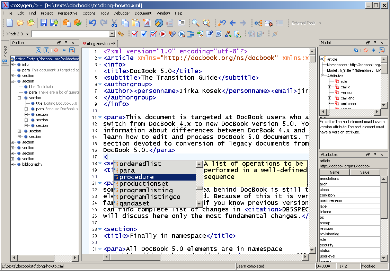Click the debugger bug icon

click(x=269, y=23)
